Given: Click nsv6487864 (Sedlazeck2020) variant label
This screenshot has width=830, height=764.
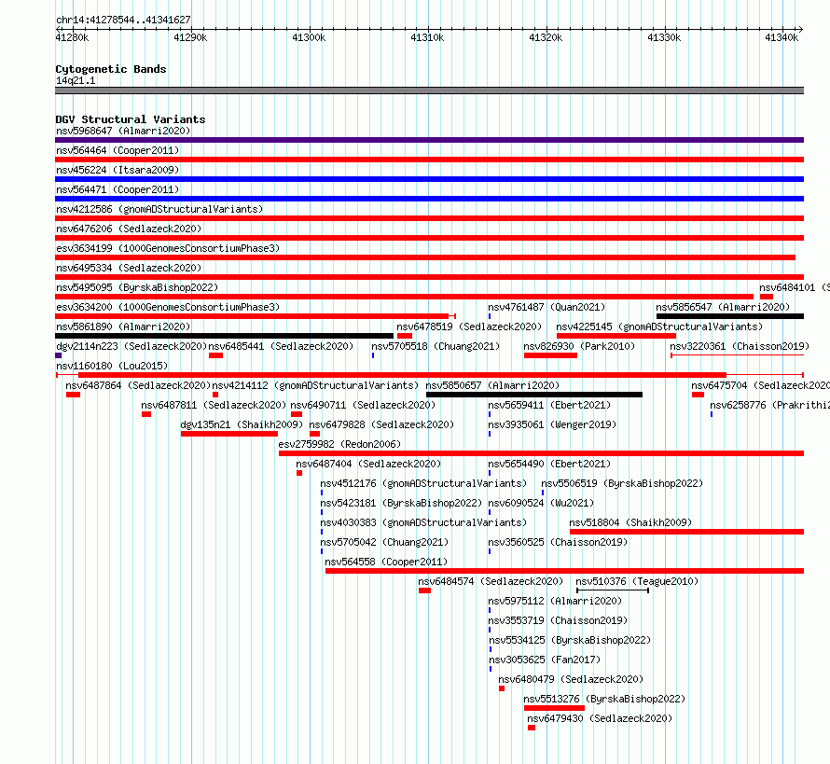Looking at the screenshot, I should tap(138, 385).
